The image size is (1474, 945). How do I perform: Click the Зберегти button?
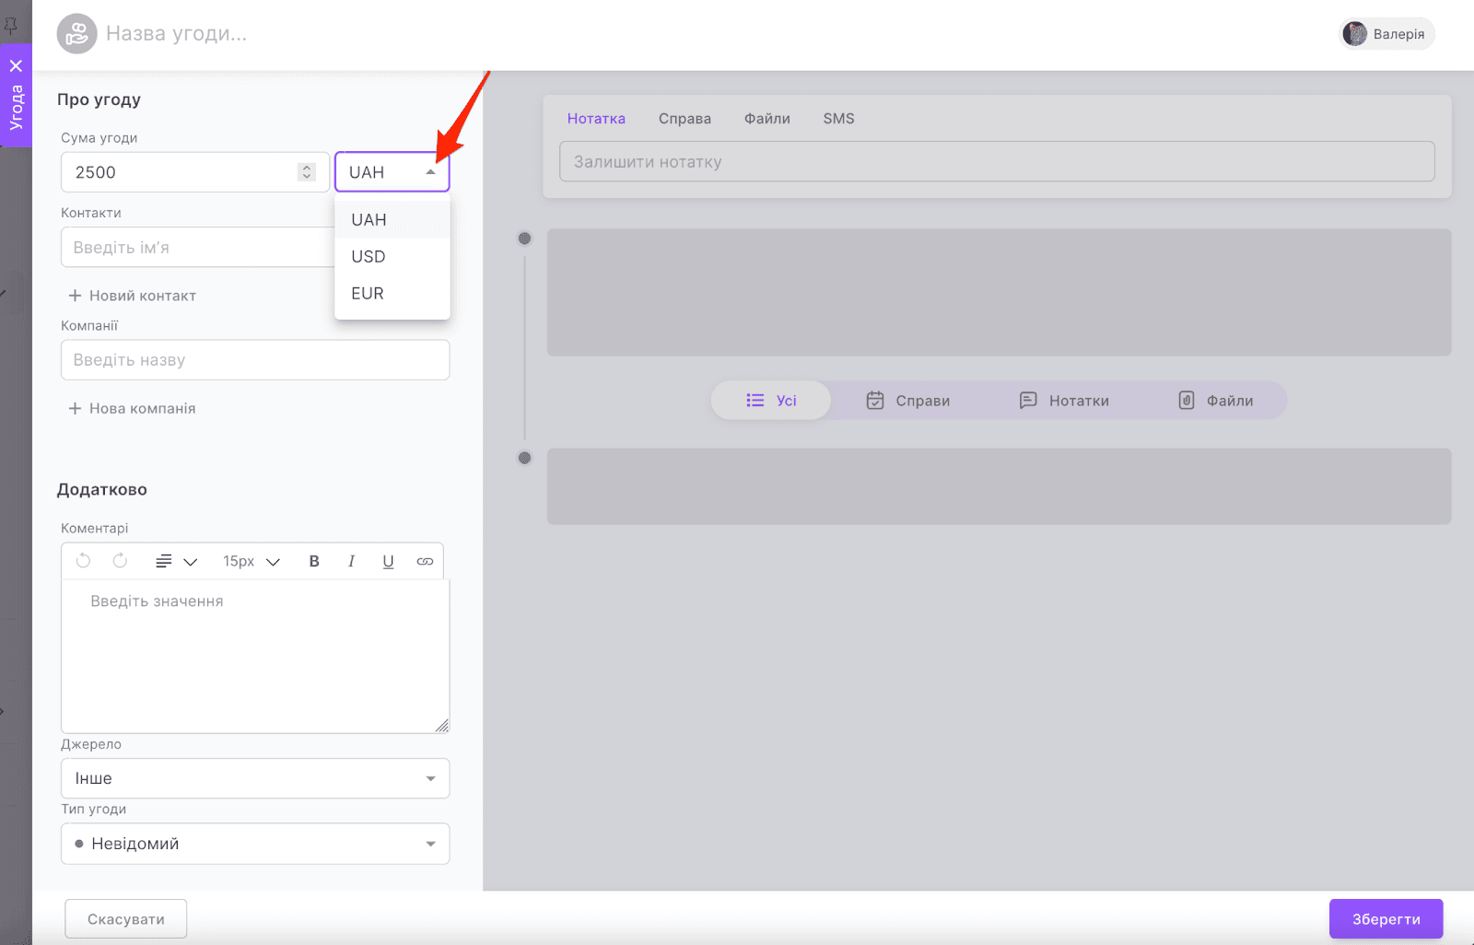point(1386,919)
